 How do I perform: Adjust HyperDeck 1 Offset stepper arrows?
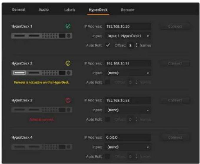pyautogui.click(x=136, y=45)
